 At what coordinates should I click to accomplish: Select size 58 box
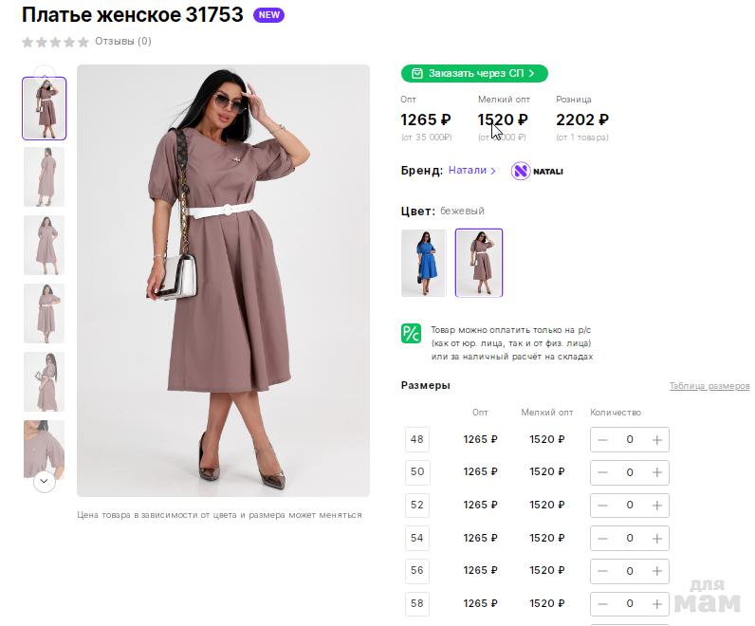pos(417,603)
